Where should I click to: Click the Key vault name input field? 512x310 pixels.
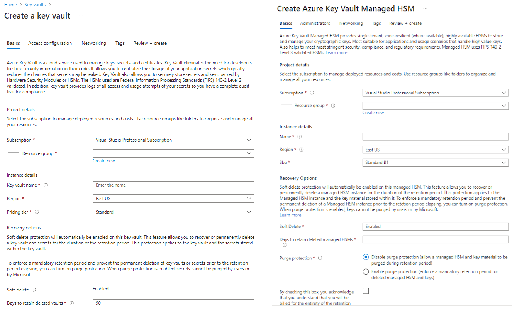tap(173, 185)
